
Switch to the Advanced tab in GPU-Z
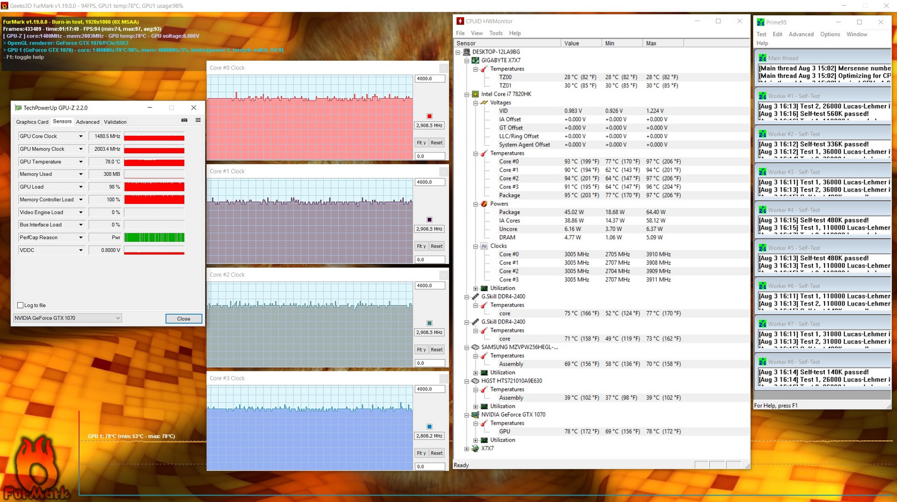pyautogui.click(x=88, y=122)
